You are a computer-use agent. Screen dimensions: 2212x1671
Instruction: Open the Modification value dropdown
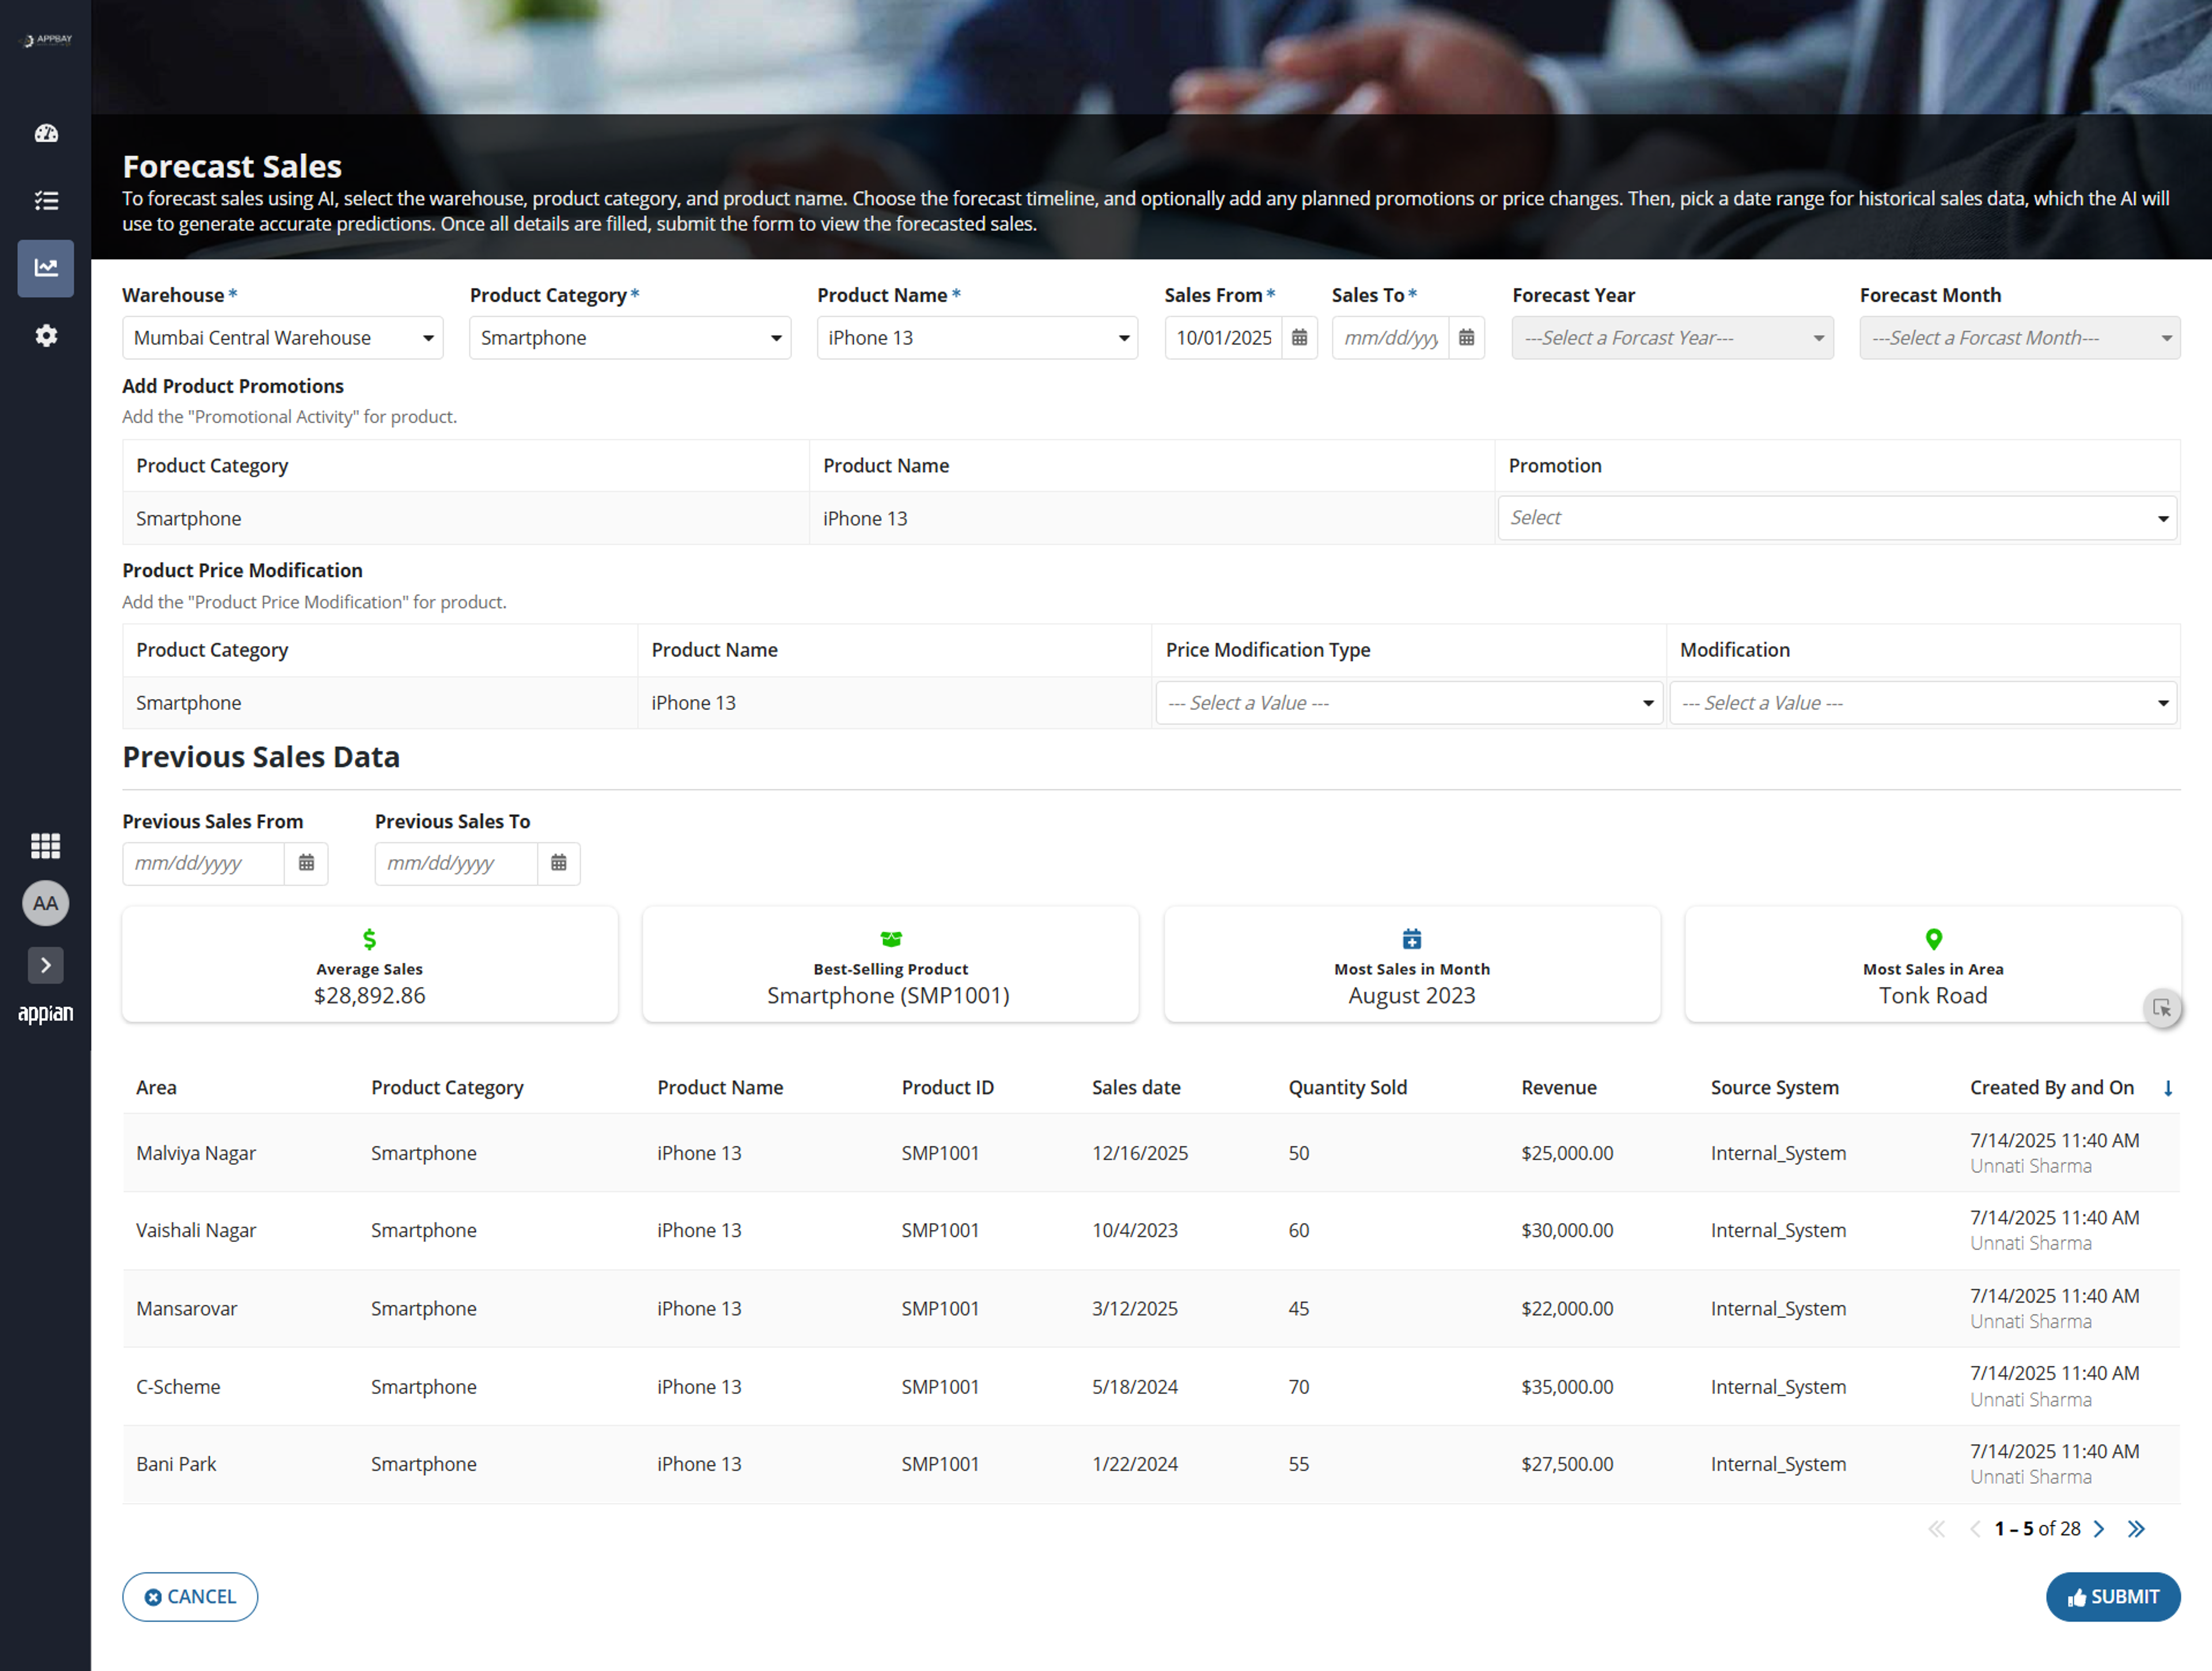coord(1923,702)
